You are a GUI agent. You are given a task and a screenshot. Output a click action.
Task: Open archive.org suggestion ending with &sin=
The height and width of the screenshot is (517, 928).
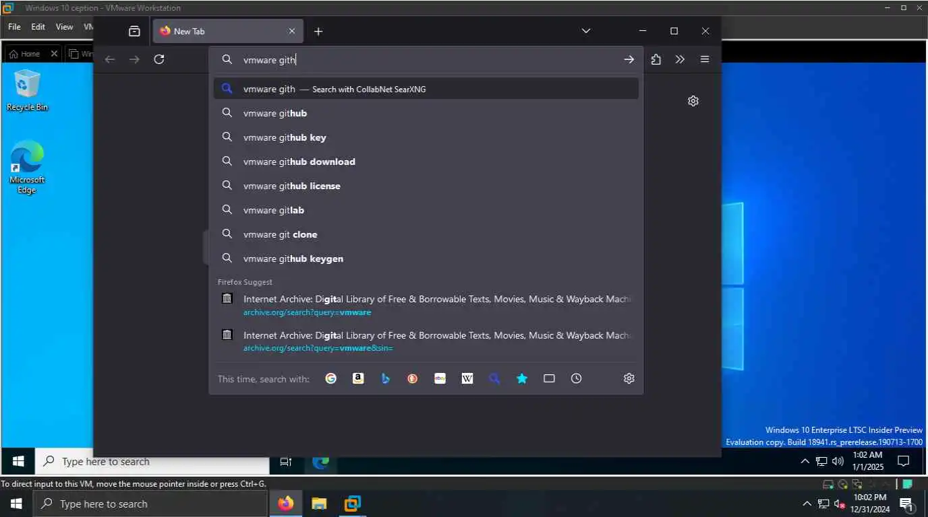(x=426, y=341)
